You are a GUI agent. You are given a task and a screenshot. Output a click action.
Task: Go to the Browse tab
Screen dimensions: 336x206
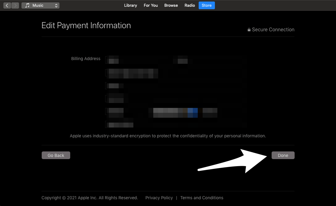tap(171, 5)
